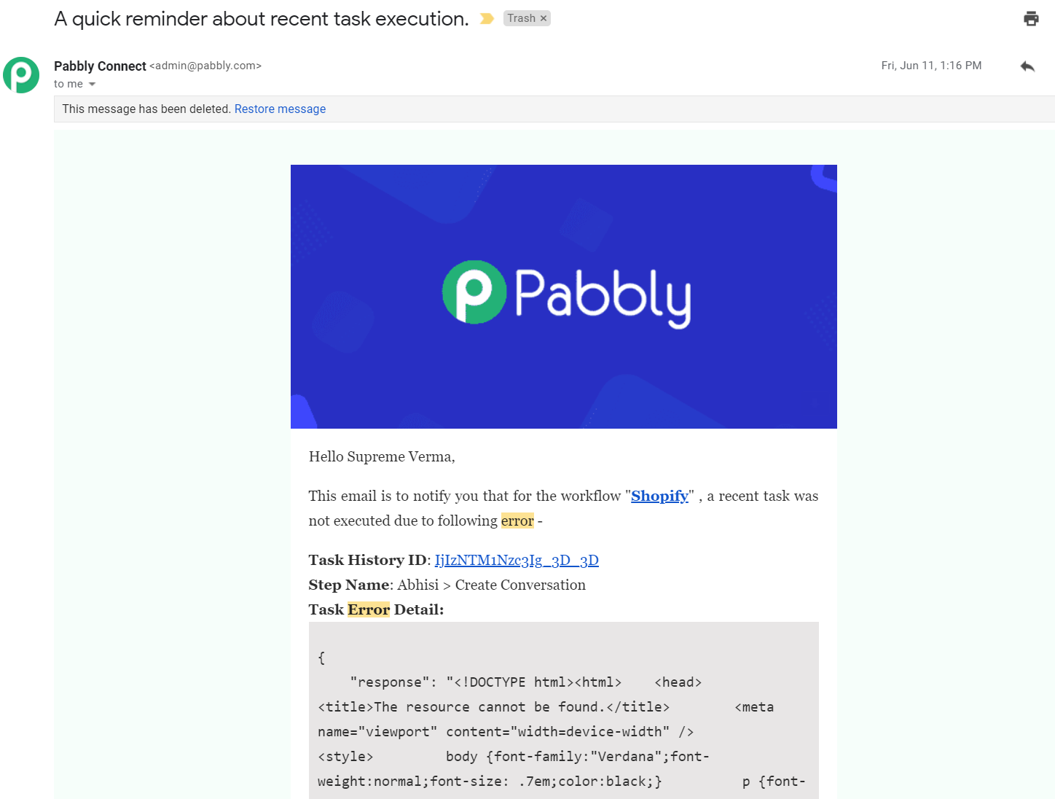Image resolution: width=1055 pixels, height=799 pixels.
Task: Click the print all icon
Action: [x=1031, y=19]
